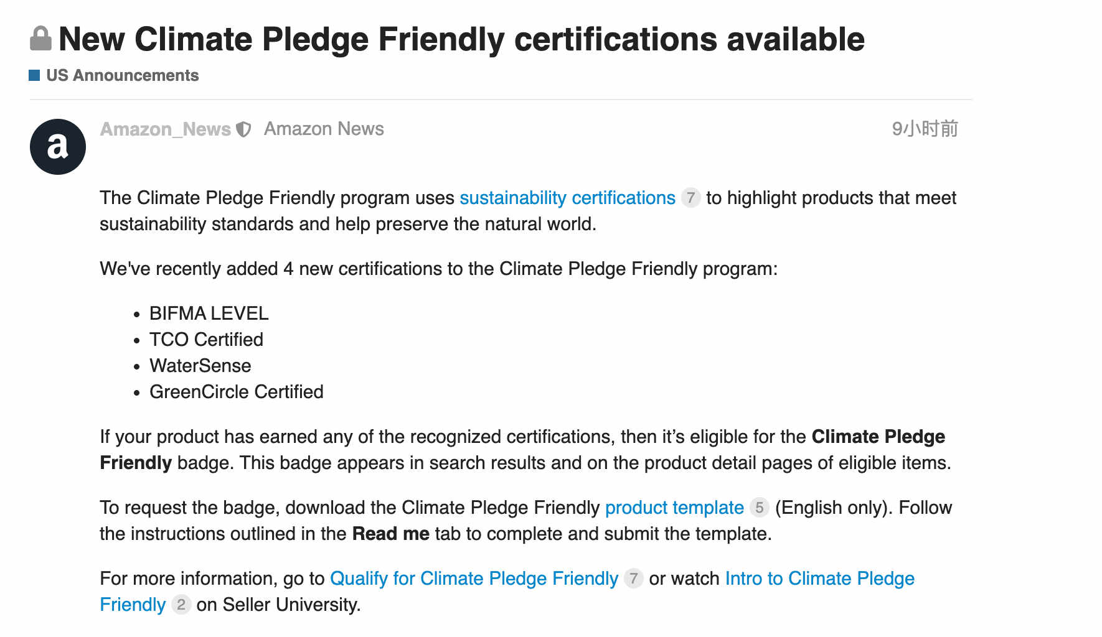Viewport: 1102px width, 637px height.
Task: Open the Amazon_News username profile
Action: pos(166,129)
